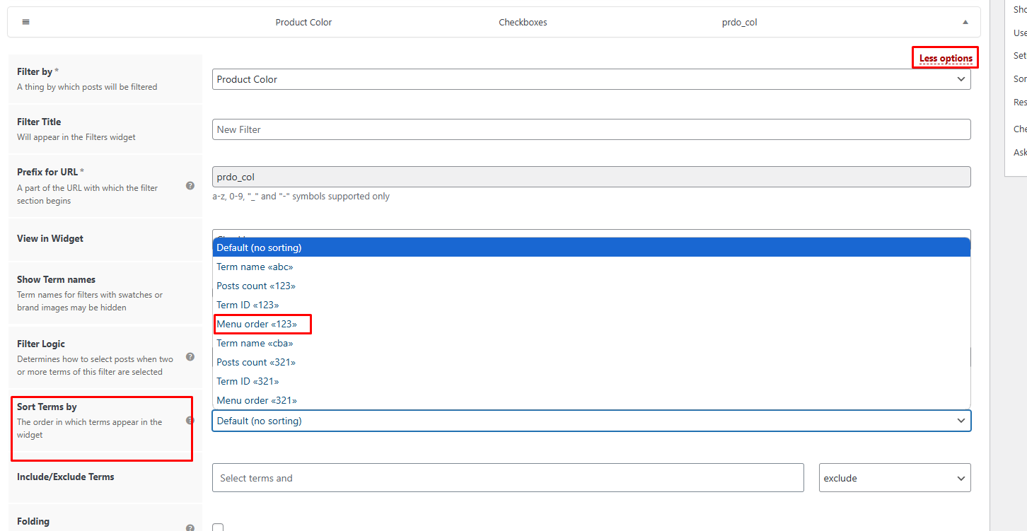Click the Filter Title label

click(x=39, y=122)
